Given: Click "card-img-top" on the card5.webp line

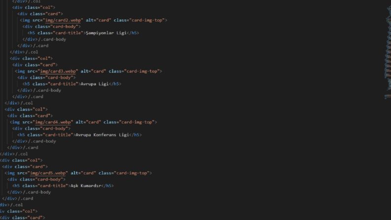Looking at the screenshot, I should click(132, 173).
